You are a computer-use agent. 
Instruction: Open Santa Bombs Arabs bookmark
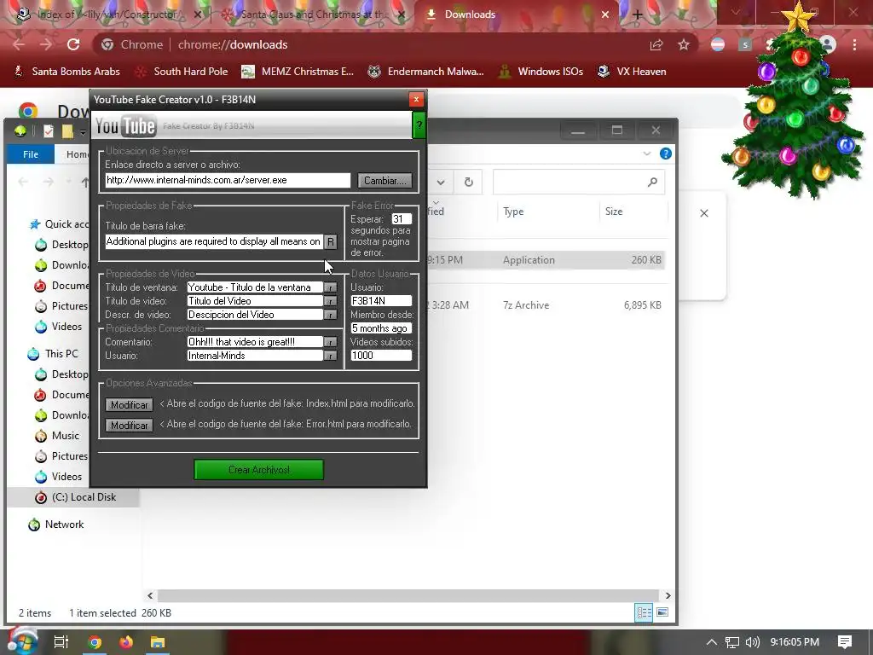66,72
